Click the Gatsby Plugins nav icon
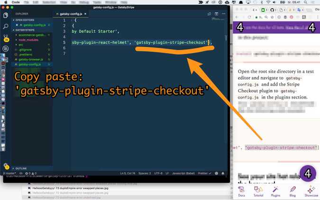The image size is (320, 200). click(x=275, y=191)
